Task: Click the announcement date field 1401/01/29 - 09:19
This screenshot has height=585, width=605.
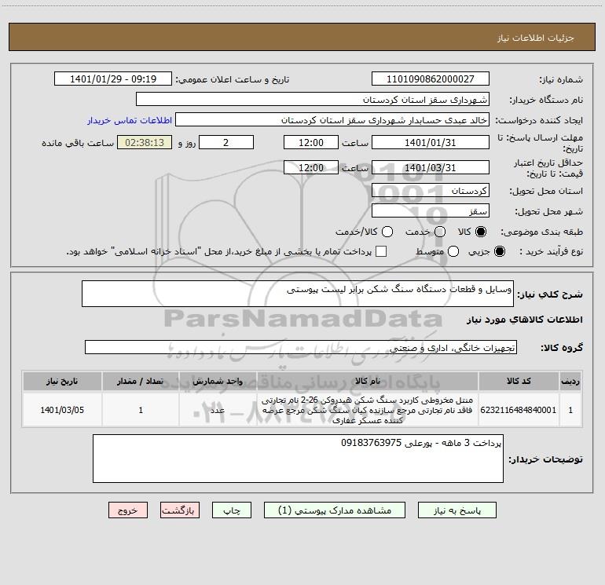Action: pos(113,79)
